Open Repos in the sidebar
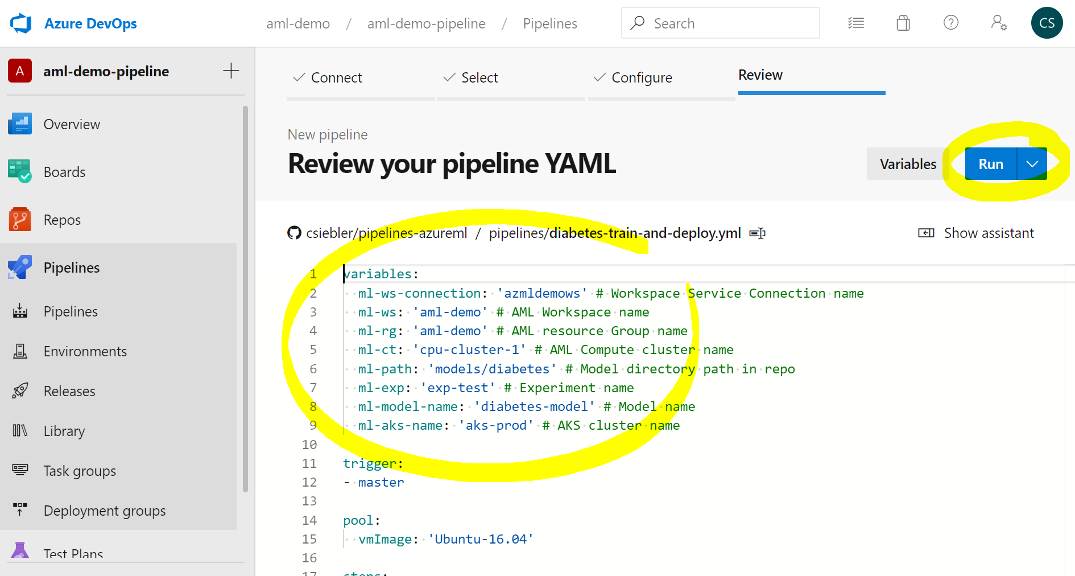 click(118, 220)
